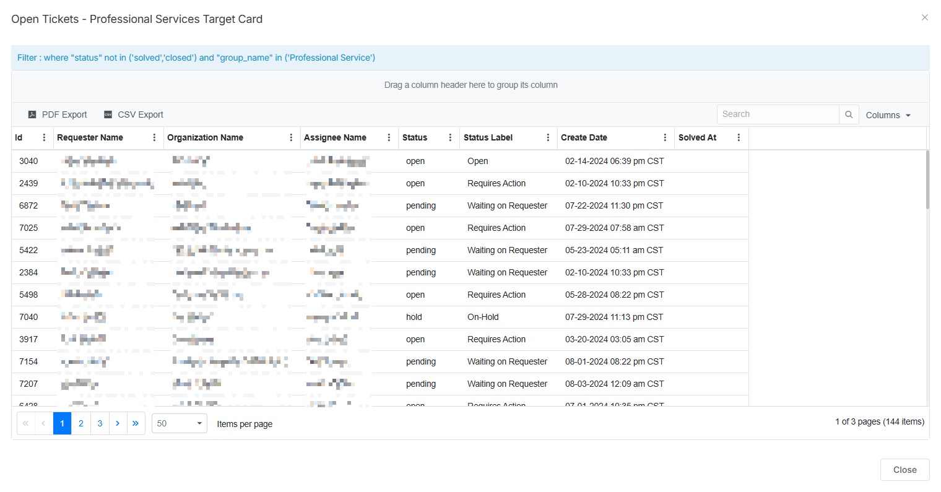
Task: Open the items per page dropdown
Action: (x=180, y=423)
